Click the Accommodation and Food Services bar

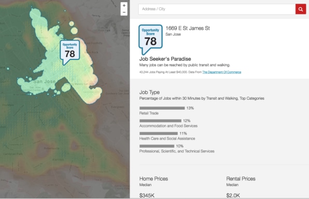click(x=160, y=120)
